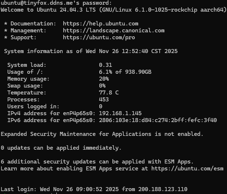Click the swap usage value 0%
The image size is (227, 194).
[x=102, y=86]
